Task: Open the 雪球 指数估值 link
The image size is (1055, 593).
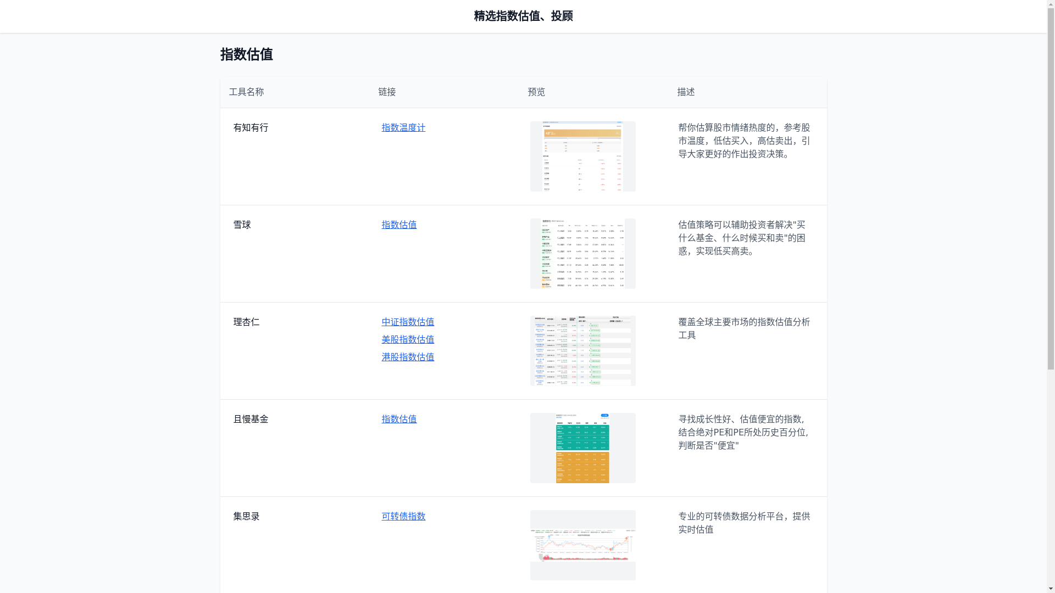Action: (399, 225)
